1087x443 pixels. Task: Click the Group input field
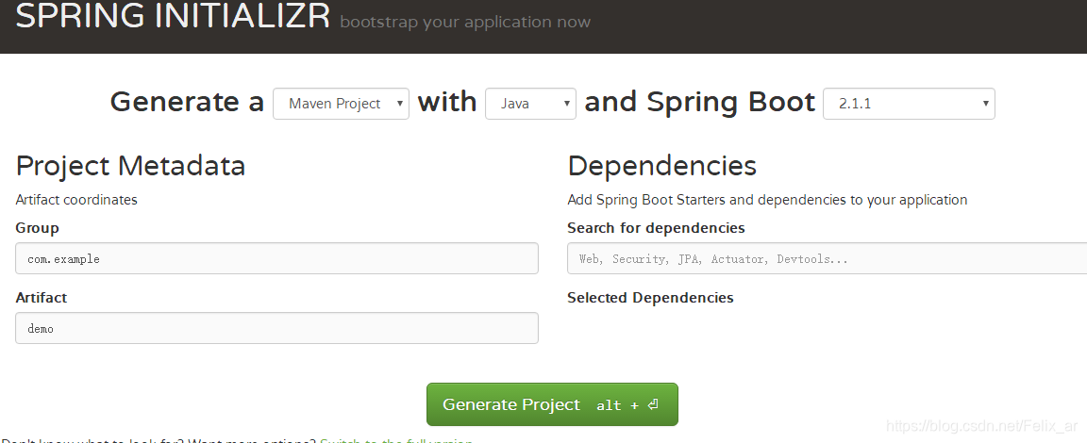point(276,258)
